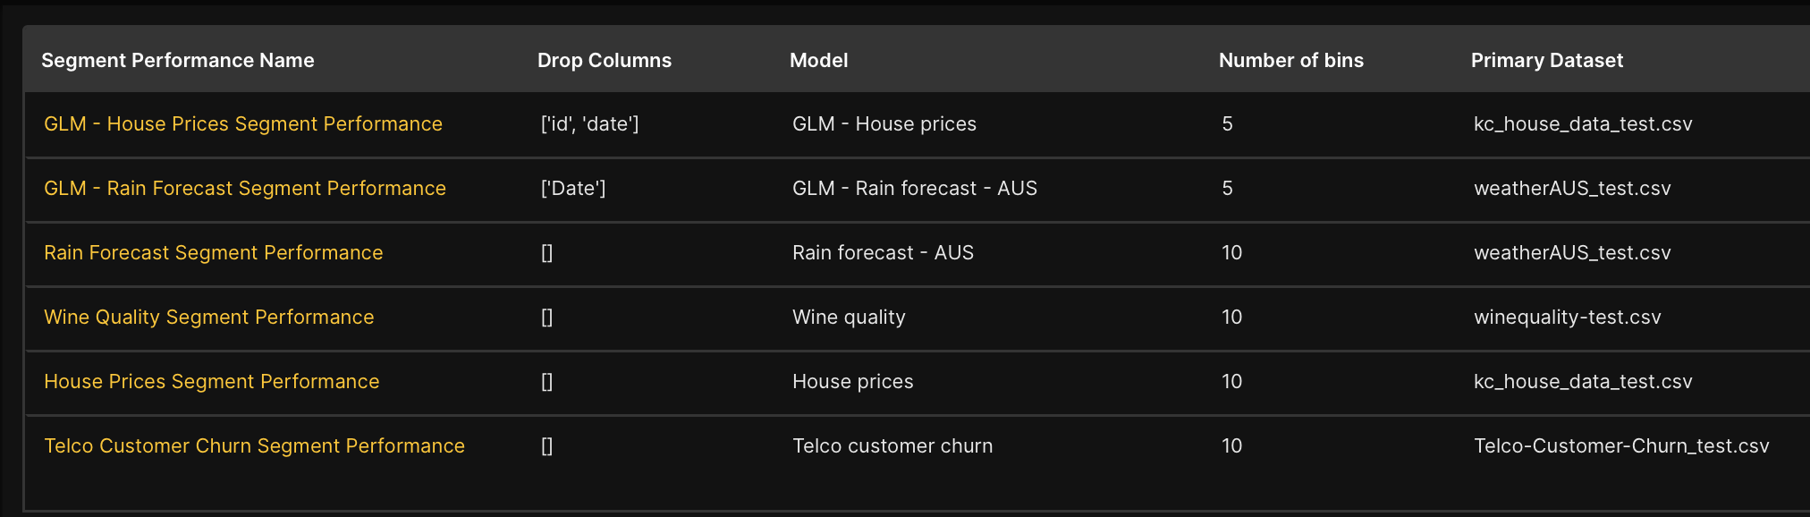The height and width of the screenshot is (517, 1810).
Task: Select the ['id', 'date'] drop columns value
Action: tap(588, 124)
